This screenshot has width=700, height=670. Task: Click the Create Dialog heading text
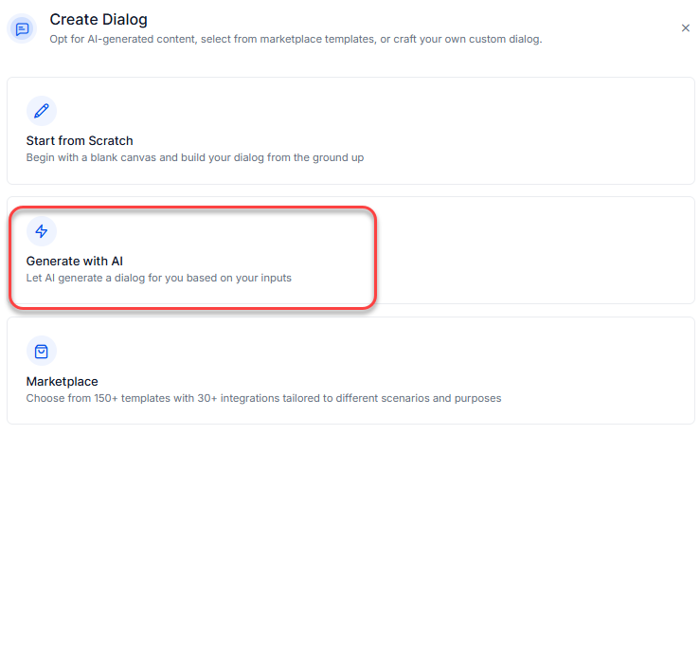pyautogui.click(x=99, y=19)
